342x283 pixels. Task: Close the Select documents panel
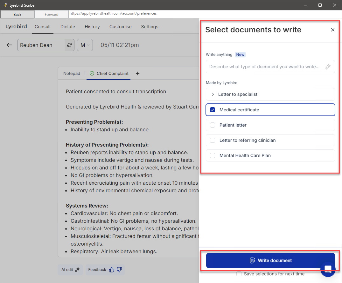[x=332, y=30]
